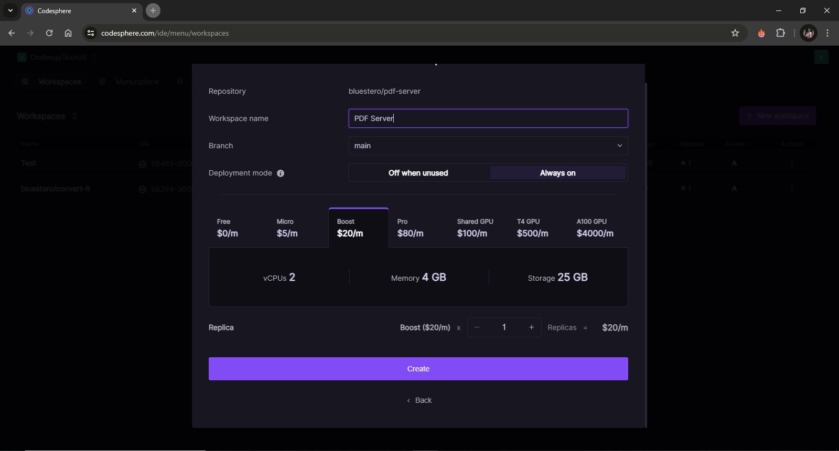Open Workspaces nav item behind dialog
This screenshot has height=451, width=839.
[52, 82]
